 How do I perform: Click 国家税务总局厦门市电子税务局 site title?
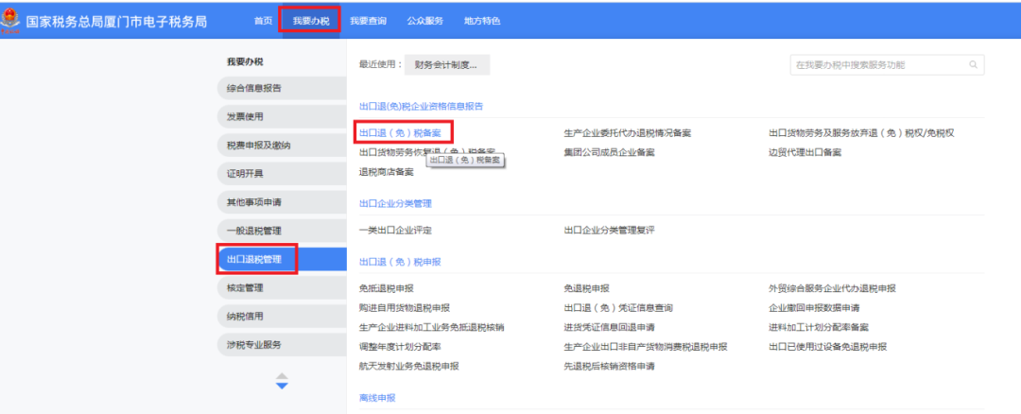[x=116, y=21]
